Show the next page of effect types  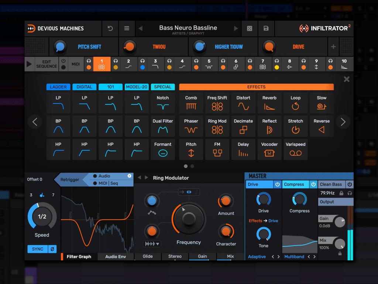pos(343,122)
